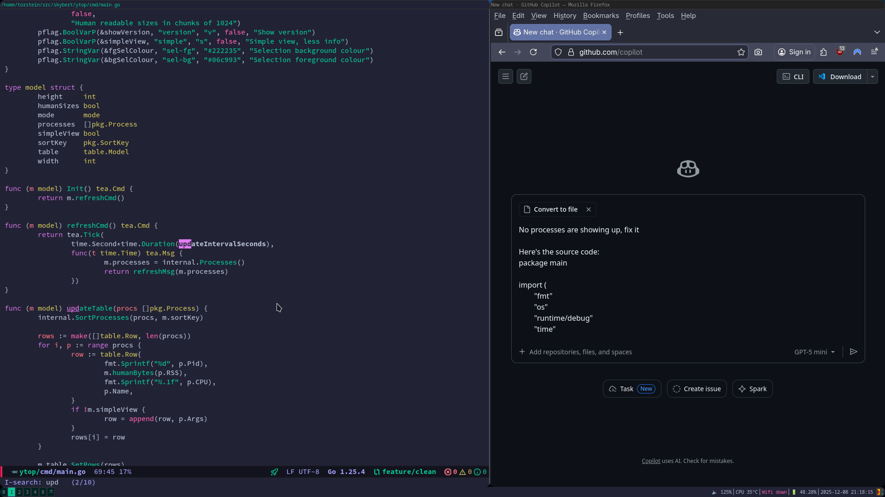Image resolution: width=885 pixels, height=497 pixels.
Task: Click the Firefox screenshot camera icon
Action: coord(758,52)
